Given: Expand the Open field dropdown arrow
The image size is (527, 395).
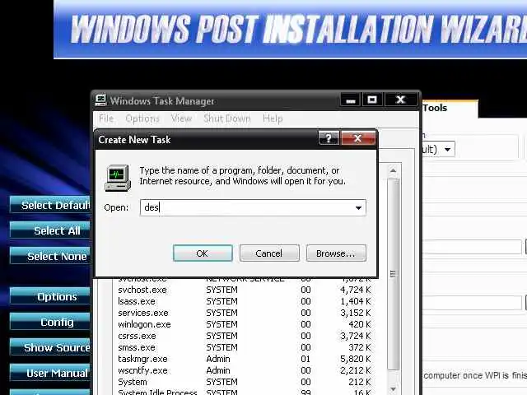Looking at the screenshot, I should tap(358, 208).
